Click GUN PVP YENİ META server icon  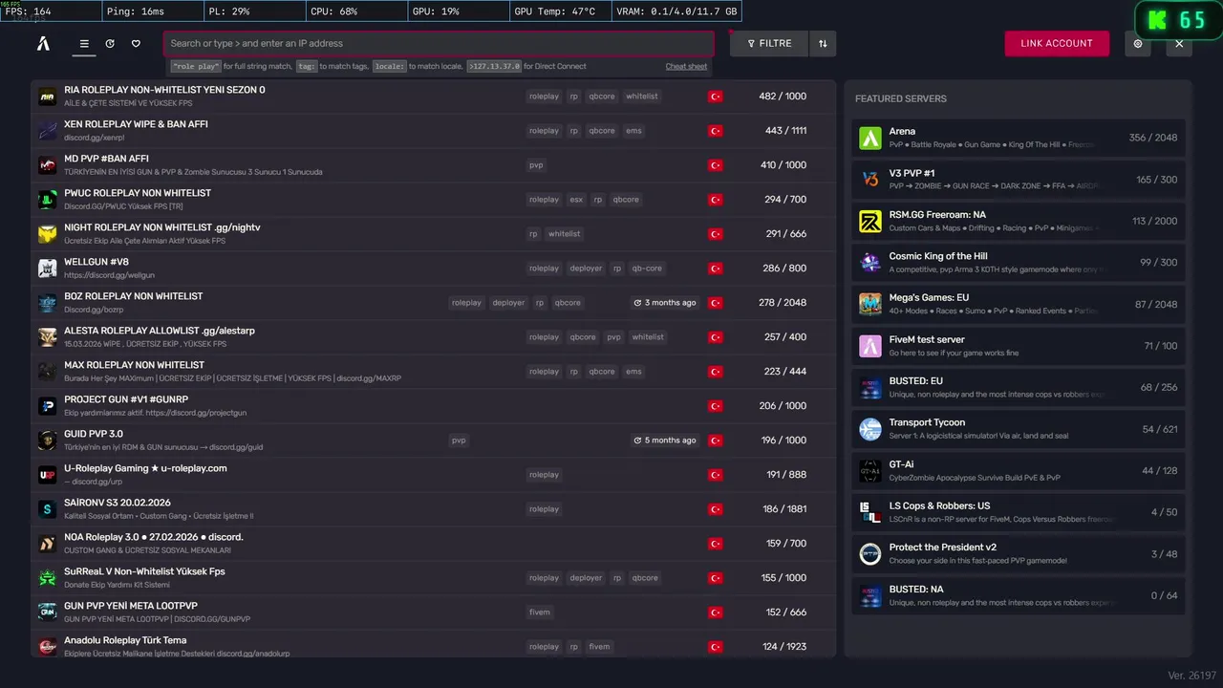(x=48, y=613)
